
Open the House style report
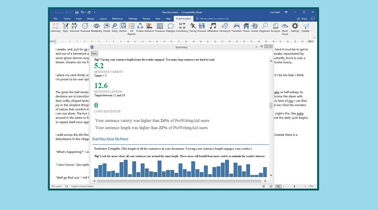pos(246,28)
